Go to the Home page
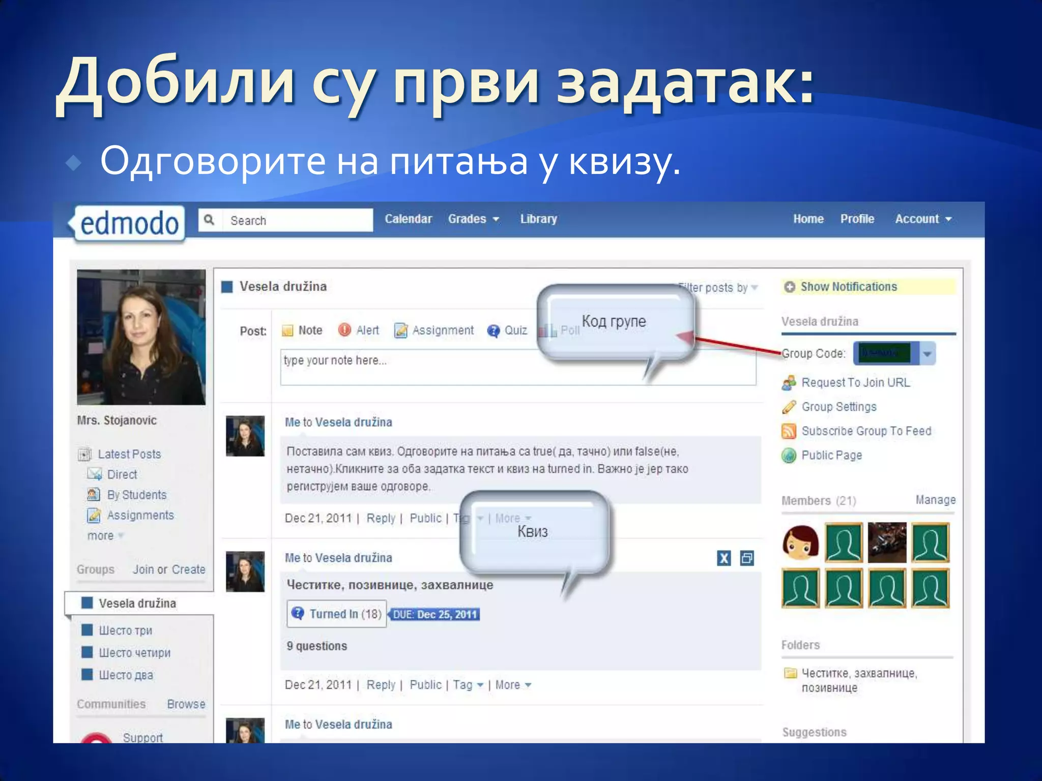 click(808, 219)
